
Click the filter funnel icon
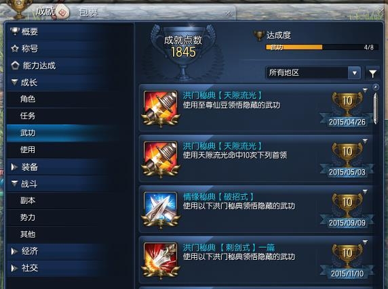point(372,73)
